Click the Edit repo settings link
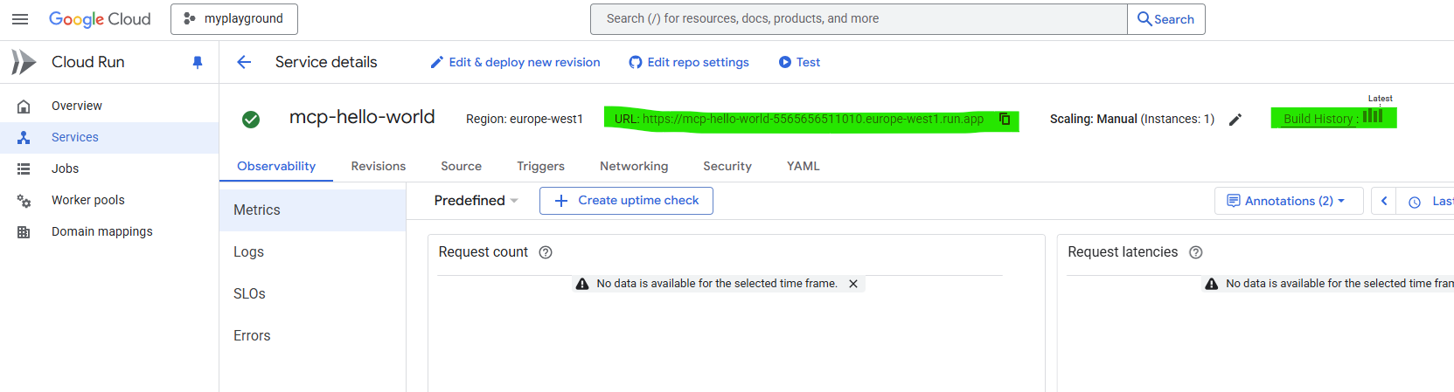This screenshot has height=392, width=1454. point(689,62)
